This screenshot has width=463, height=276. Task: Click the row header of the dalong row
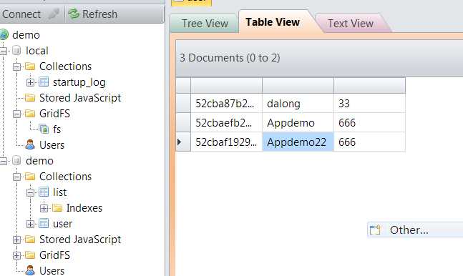point(183,103)
